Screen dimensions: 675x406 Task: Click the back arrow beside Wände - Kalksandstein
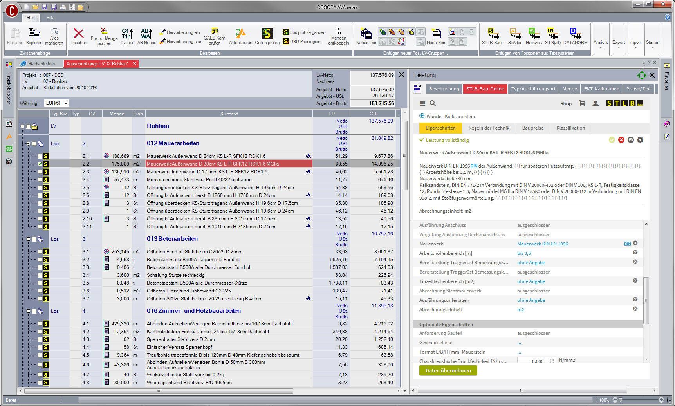[x=422, y=116]
